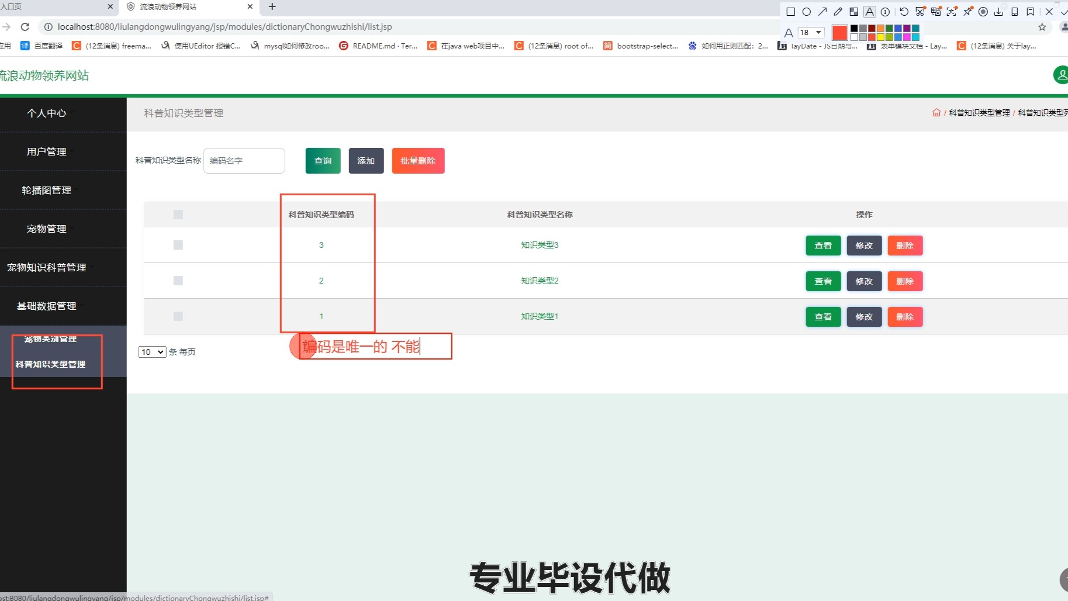Open a new browser tab
The height and width of the screenshot is (601, 1068).
point(272,6)
